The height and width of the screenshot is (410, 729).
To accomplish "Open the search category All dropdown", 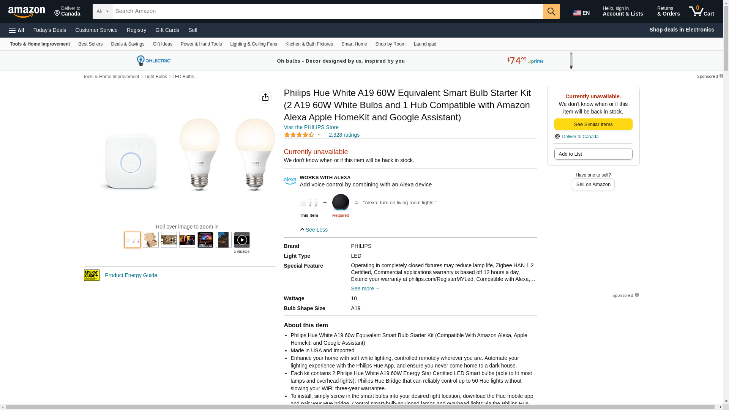I will click(x=102, y=11).
